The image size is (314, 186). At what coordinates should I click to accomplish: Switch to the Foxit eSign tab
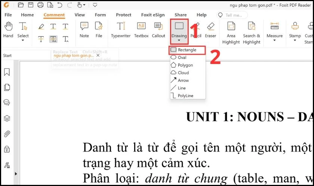click(153, 15)
